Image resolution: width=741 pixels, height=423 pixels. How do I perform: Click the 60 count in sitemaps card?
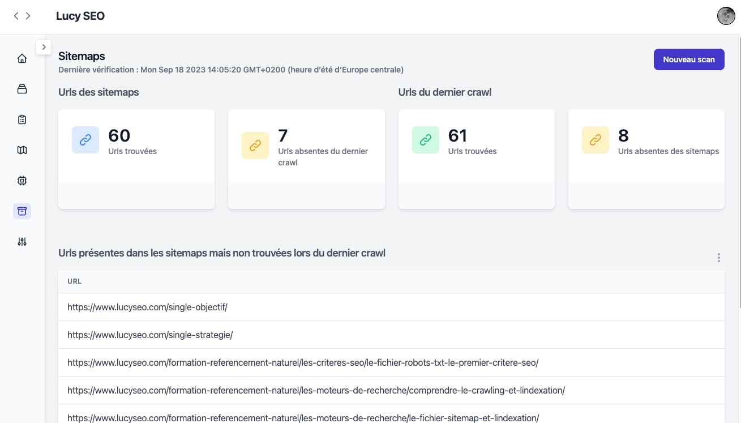point(119,135)
